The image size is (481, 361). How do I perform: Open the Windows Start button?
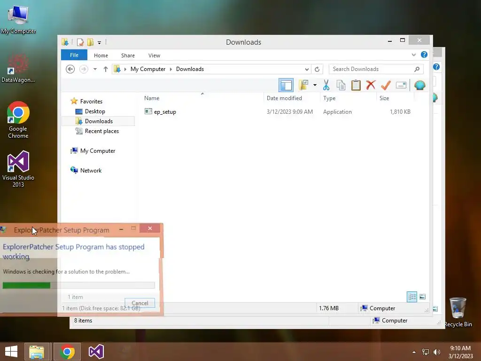click(x=11, y=352)
